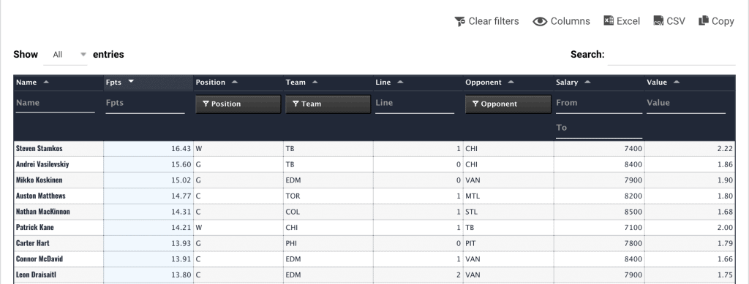
Task: Click the Copy label
Action: (x=723, y=21)
